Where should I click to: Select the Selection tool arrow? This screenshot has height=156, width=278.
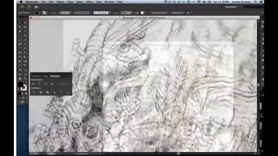20,23
